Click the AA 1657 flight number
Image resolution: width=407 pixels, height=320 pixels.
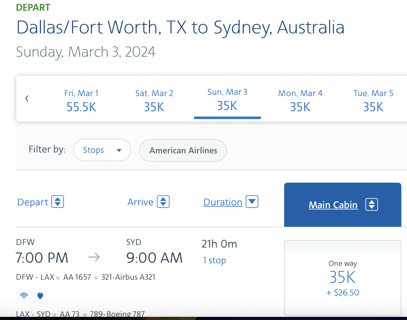(x=77, y=277)
